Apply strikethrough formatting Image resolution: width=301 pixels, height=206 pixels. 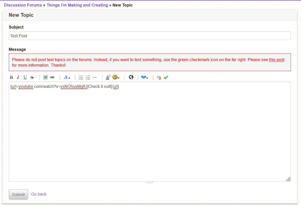(32, 77)
